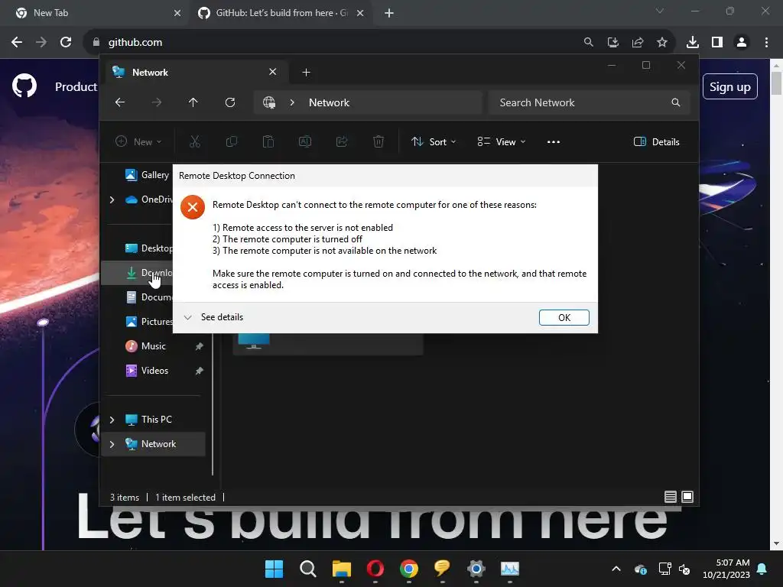This screenshot has width=783, height=587.
Task: Expand the OneDrive tree node
Action: (112, 199)
